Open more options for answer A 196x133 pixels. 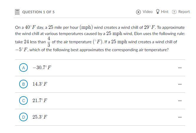coord(180,68)
